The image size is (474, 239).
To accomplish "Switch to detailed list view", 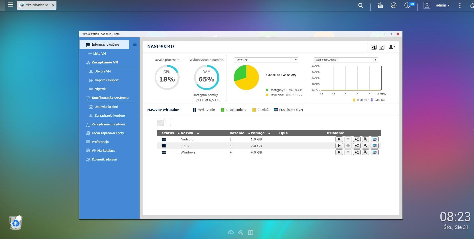I will click(160, 123).
